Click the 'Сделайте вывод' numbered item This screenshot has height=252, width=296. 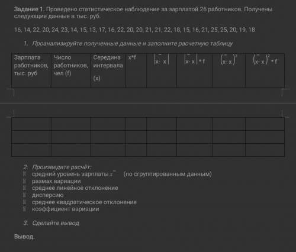(56, 223)
